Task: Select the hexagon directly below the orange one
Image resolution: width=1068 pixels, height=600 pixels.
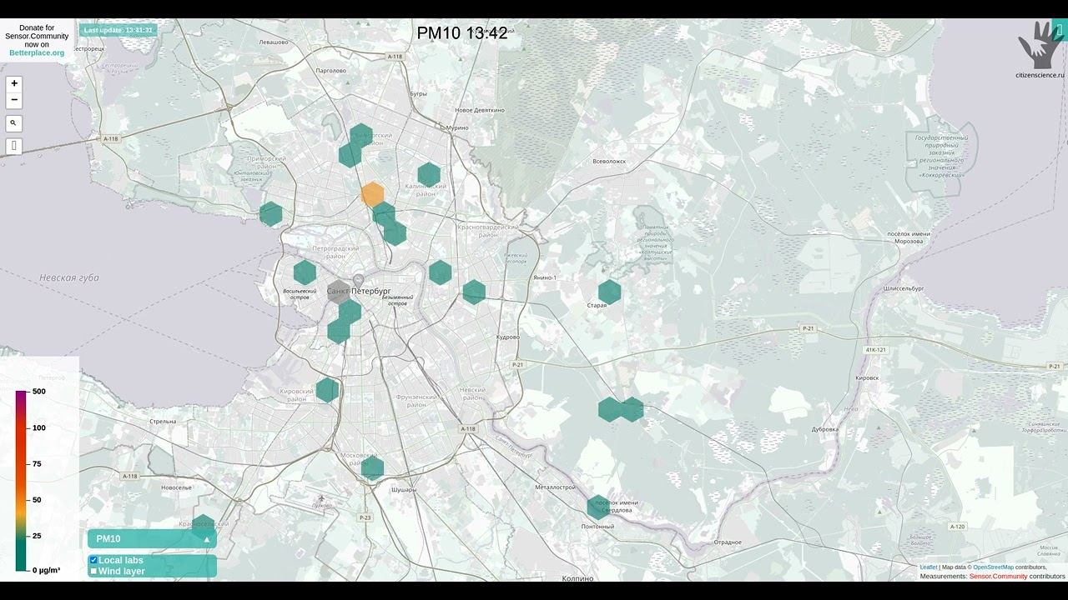Action: pos(383,214)
